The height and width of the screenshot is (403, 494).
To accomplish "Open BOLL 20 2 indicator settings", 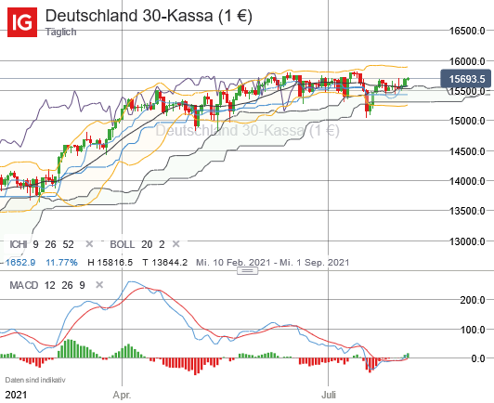I will tap(137, 244).
